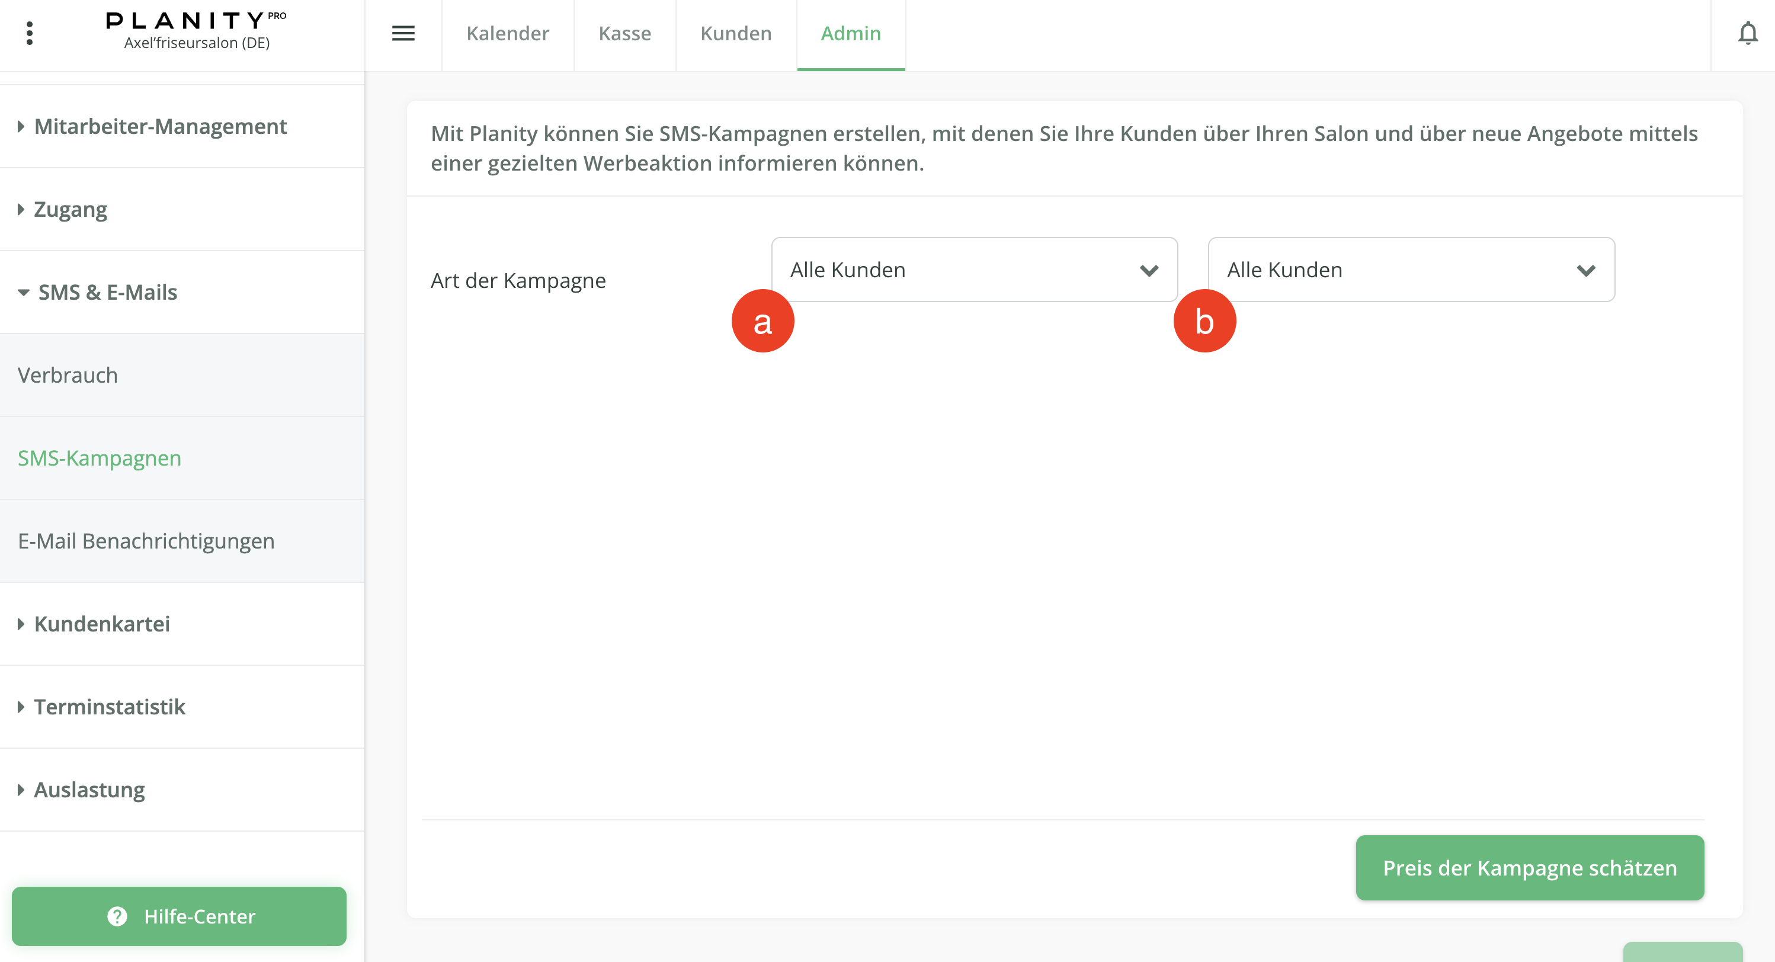
Task: Click Preis der Kampagne schätzen button
Action: (x=1529, y=868)
